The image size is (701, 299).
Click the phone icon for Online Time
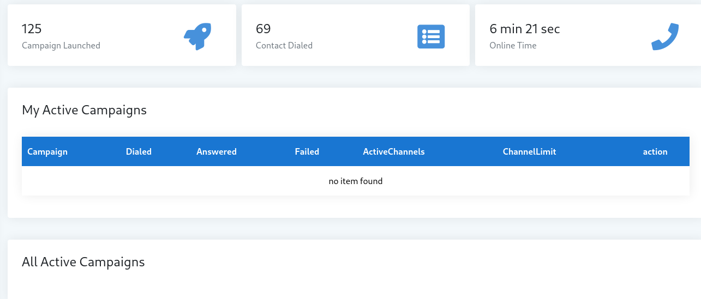(665, 36)
